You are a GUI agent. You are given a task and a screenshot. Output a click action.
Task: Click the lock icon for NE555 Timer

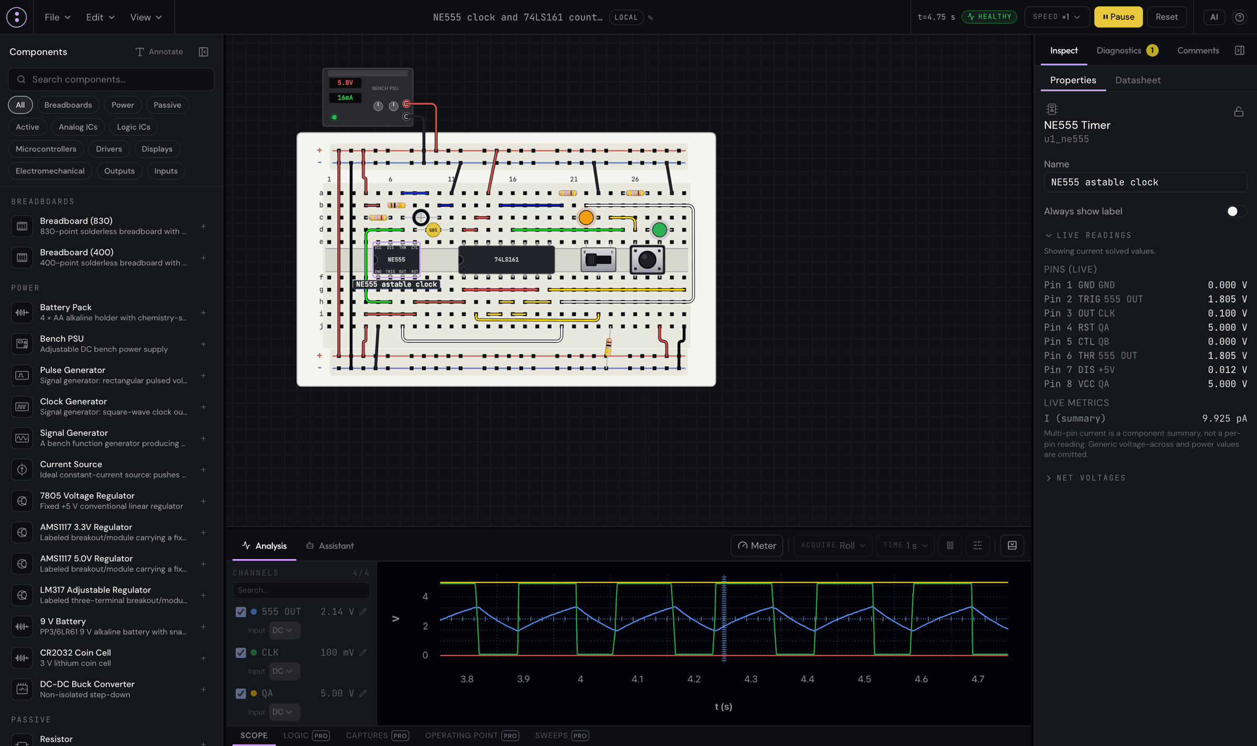(1239, 112)
